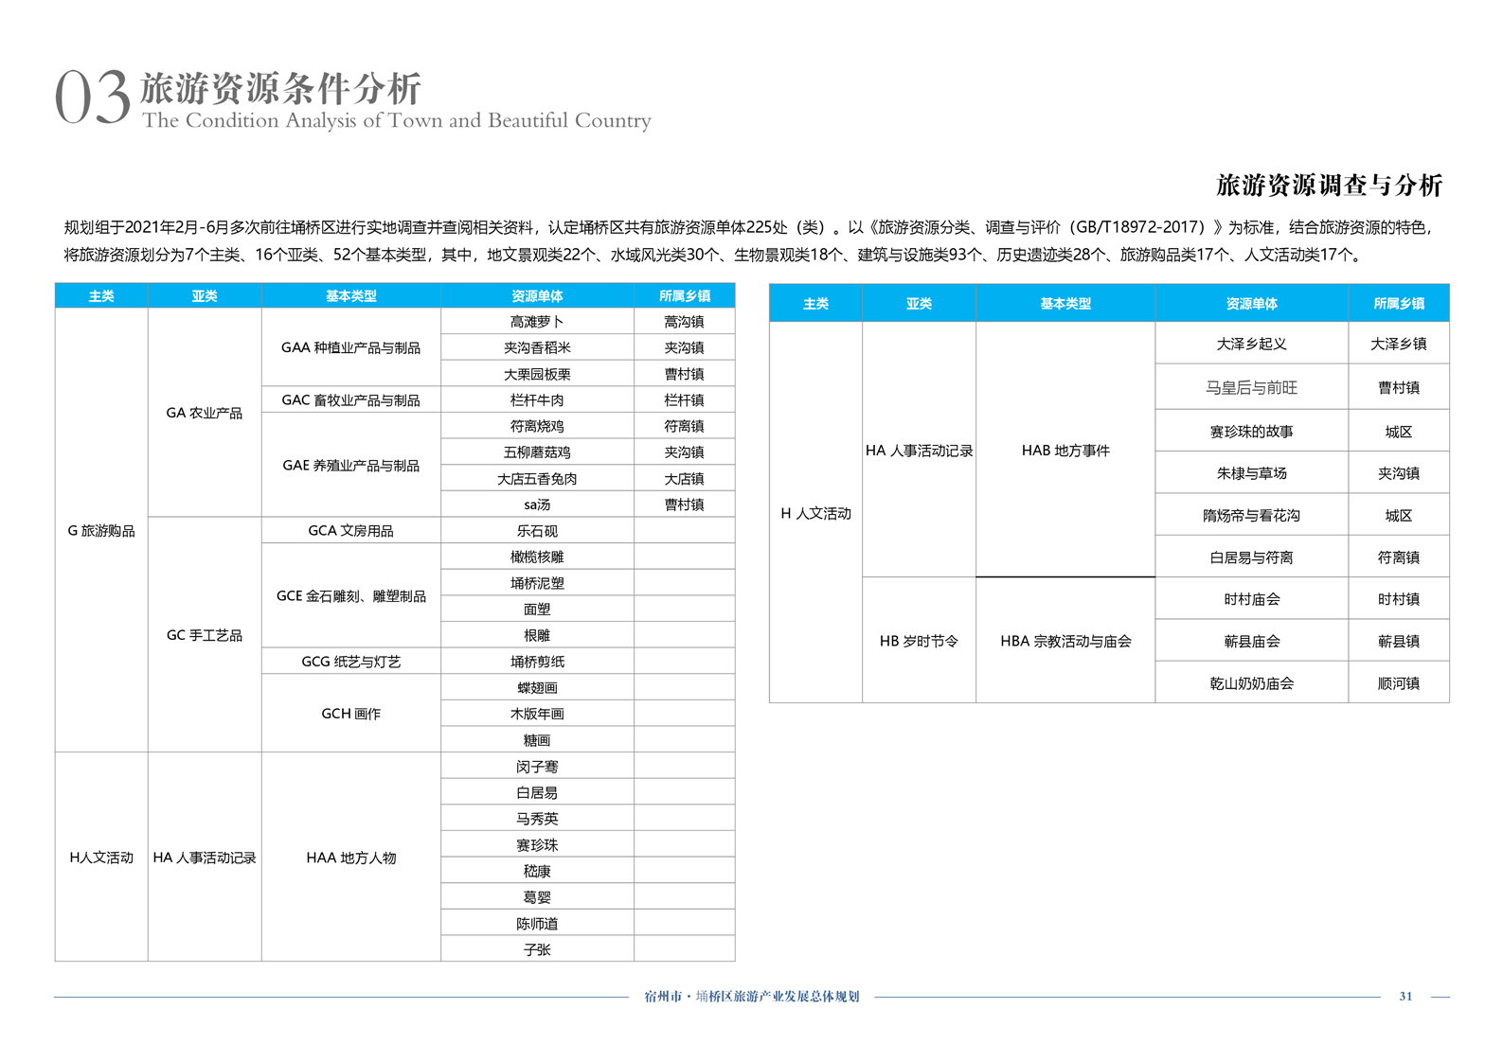Click 蒿沟镇 township cell
This screenshot has height=1062, width=1503.
click(684, 322)
